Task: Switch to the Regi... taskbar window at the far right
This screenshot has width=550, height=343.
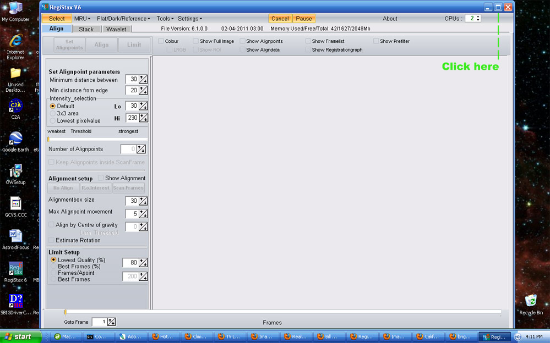Action: point(494,337)
